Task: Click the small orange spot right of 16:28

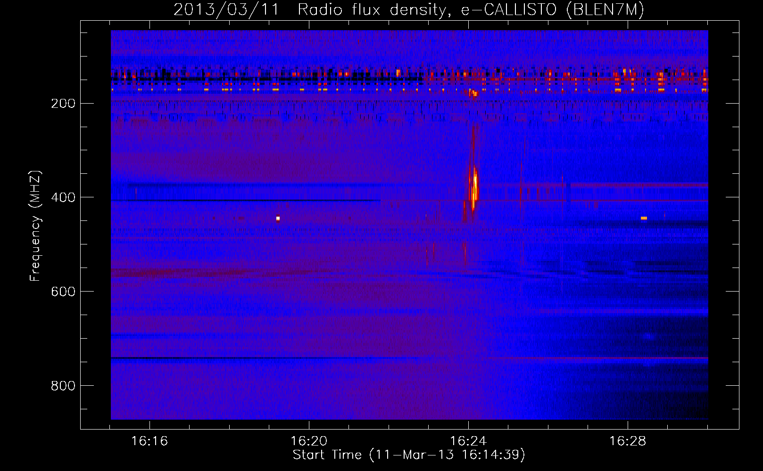Action: pos(644,218)
